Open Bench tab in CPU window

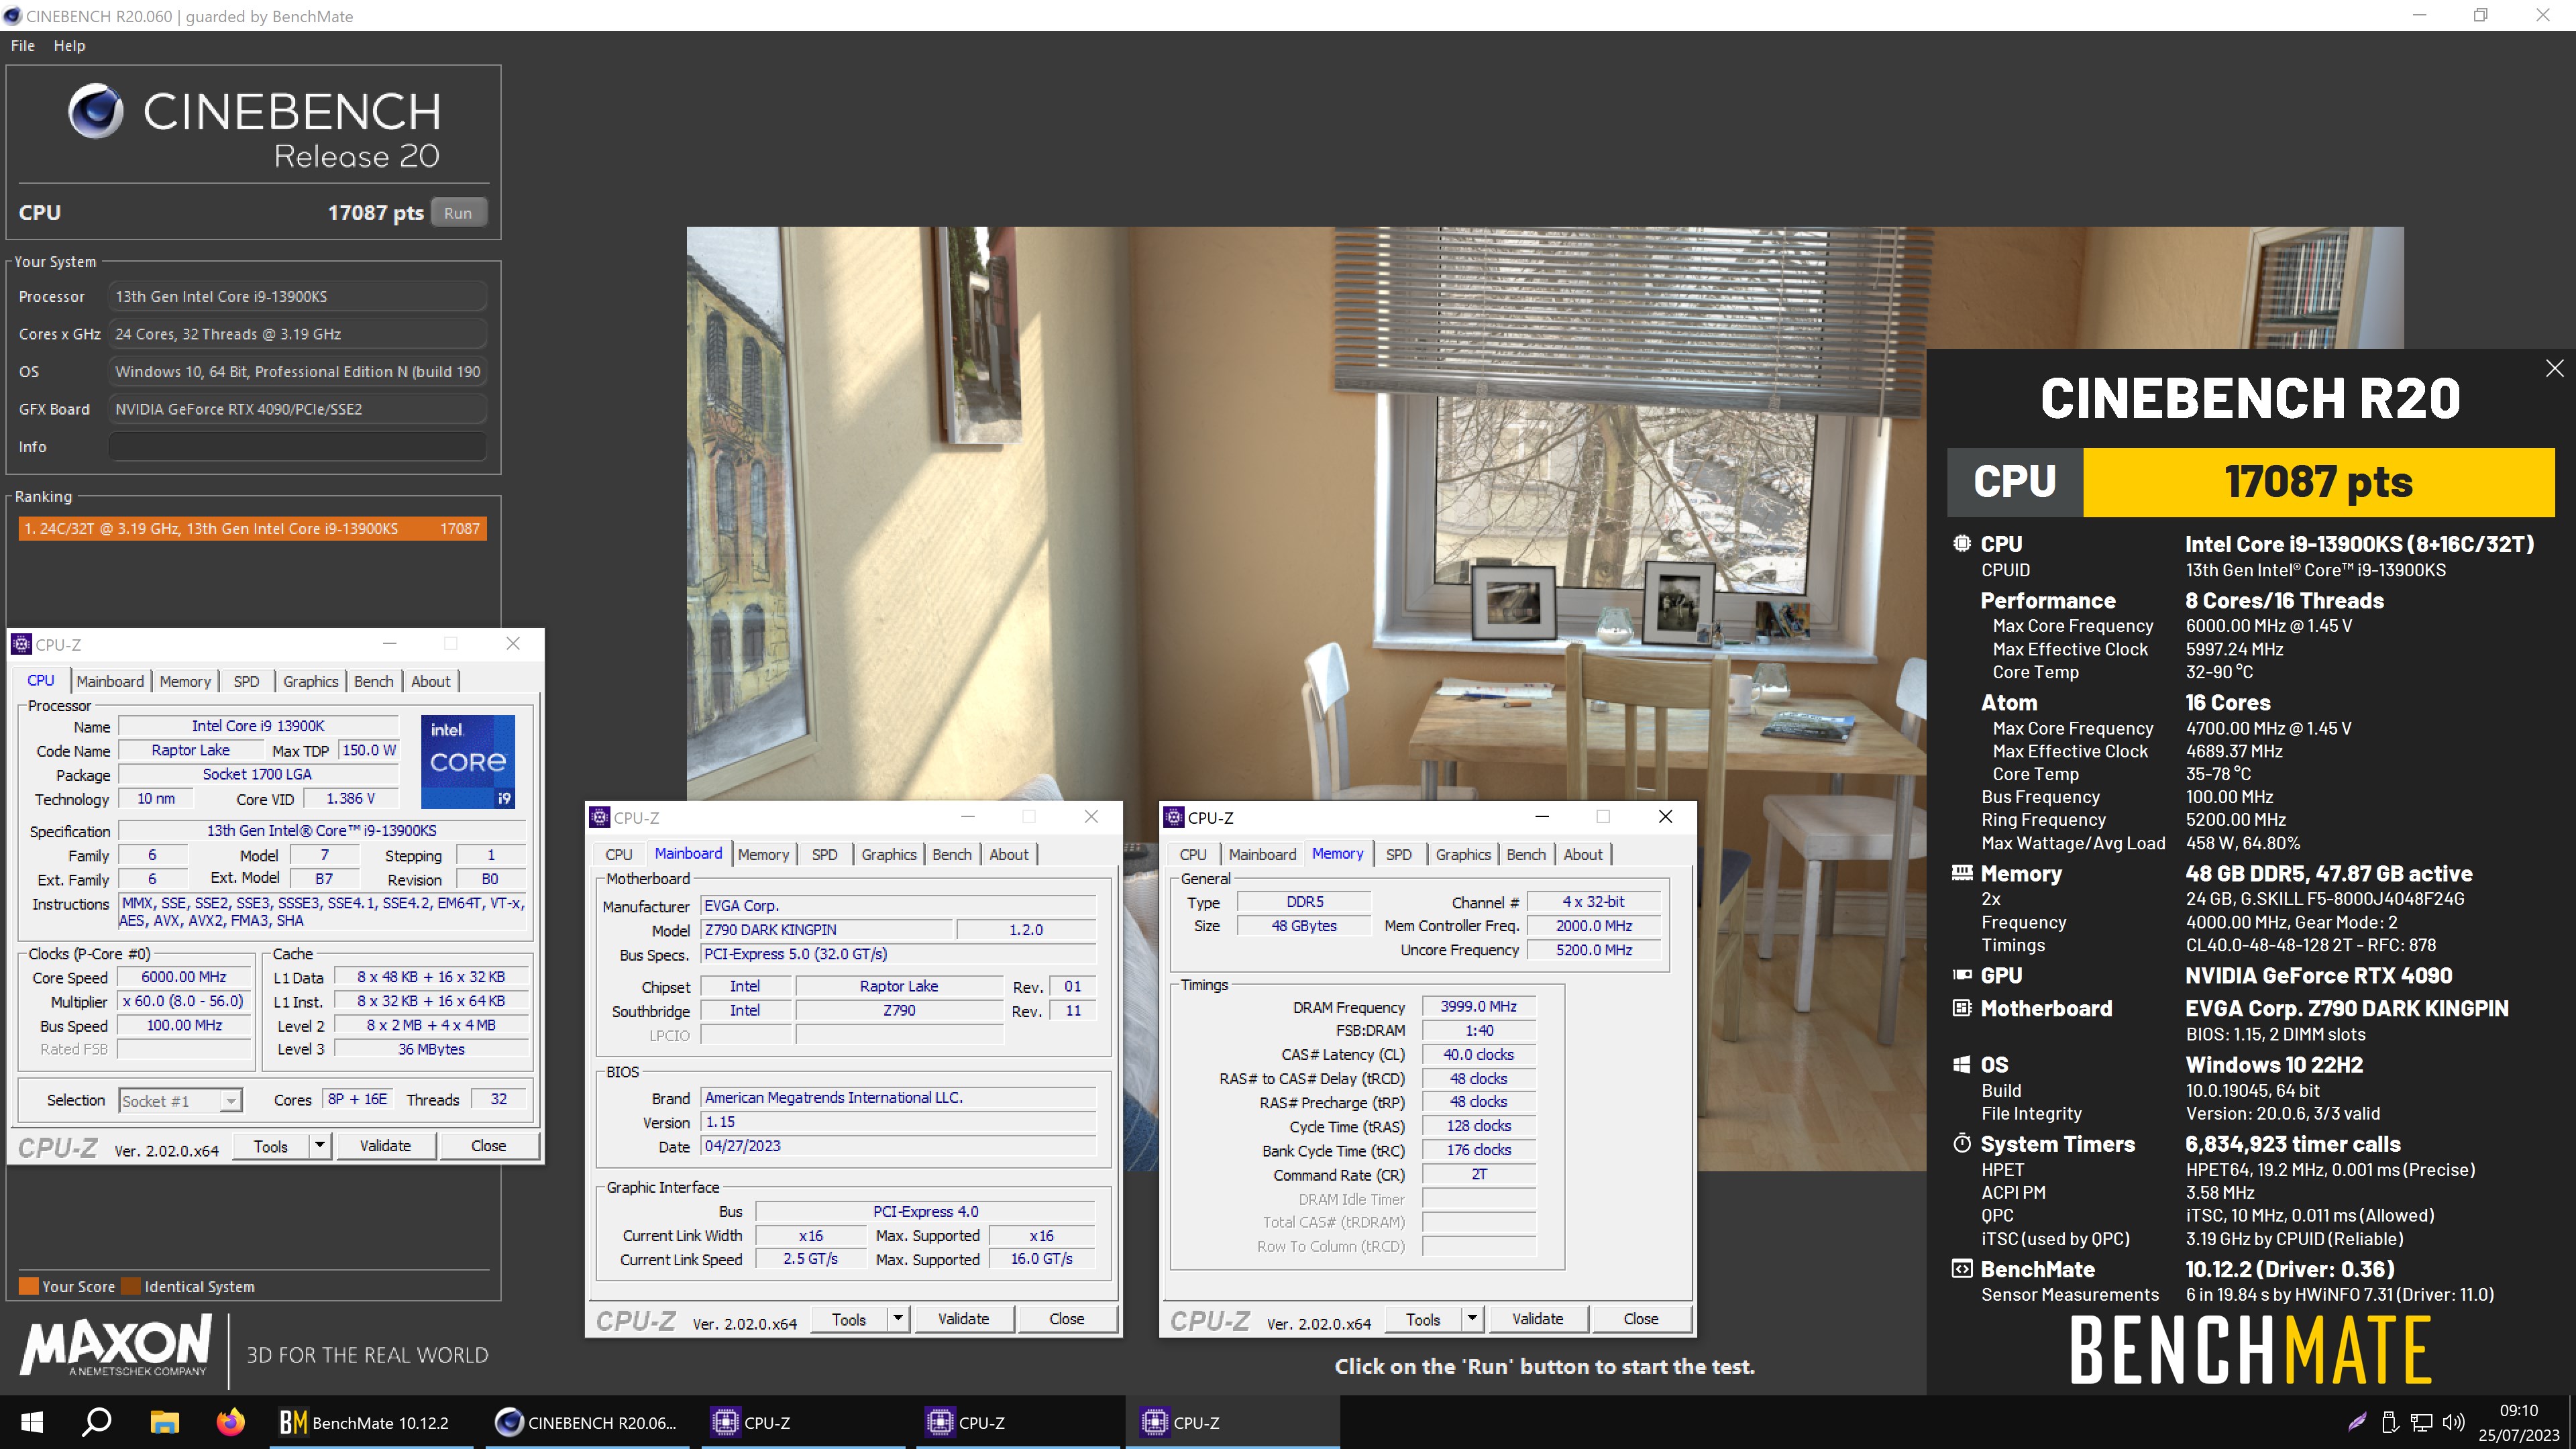[374, 681]
